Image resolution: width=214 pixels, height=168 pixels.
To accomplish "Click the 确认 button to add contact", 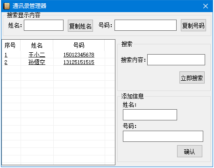I will (190, 151).
